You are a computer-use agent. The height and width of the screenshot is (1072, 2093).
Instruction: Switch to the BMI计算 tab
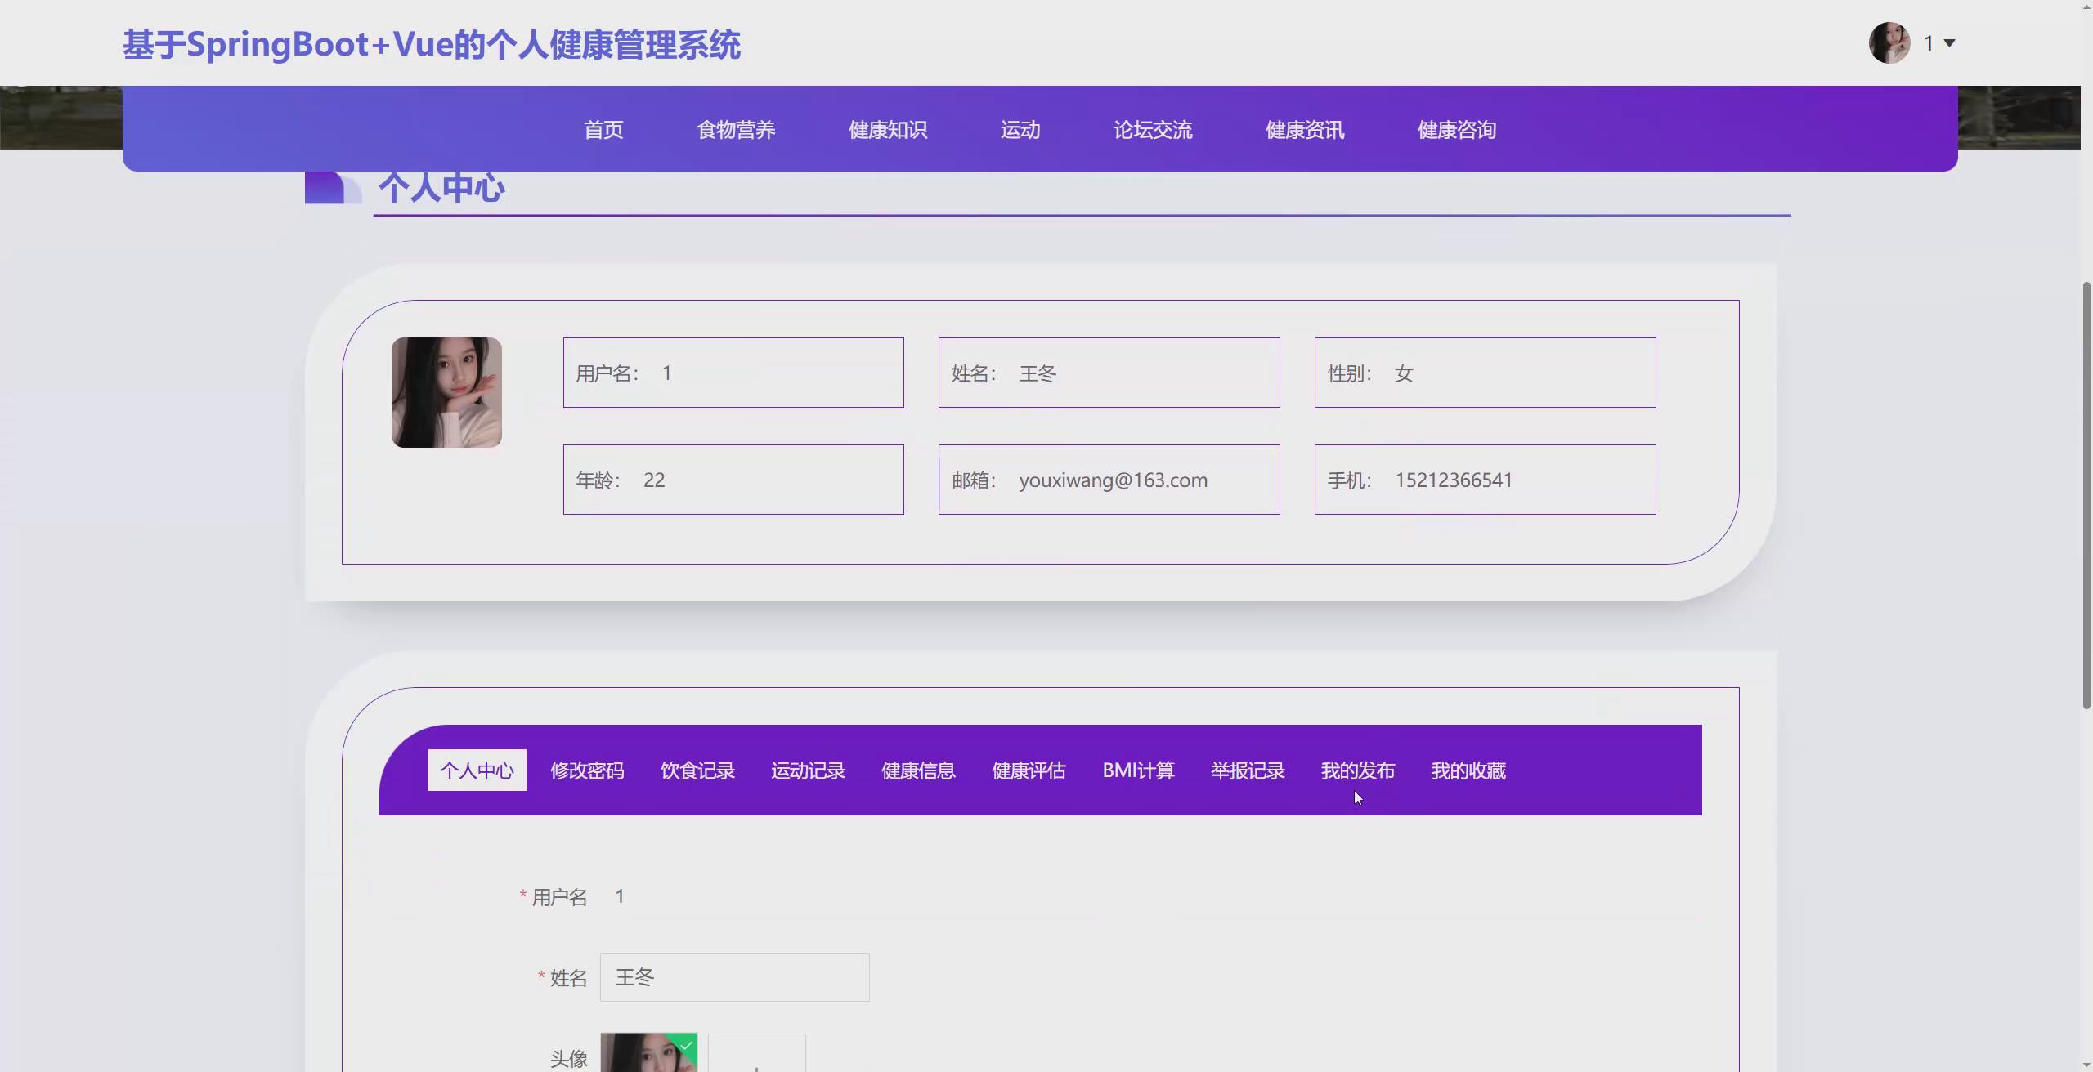[1138, 770]
